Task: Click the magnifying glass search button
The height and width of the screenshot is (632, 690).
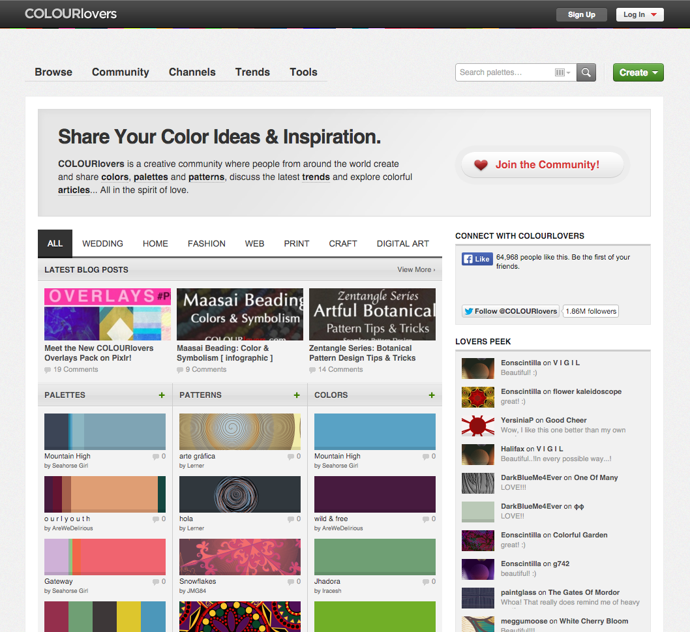Action: [586, 72]
